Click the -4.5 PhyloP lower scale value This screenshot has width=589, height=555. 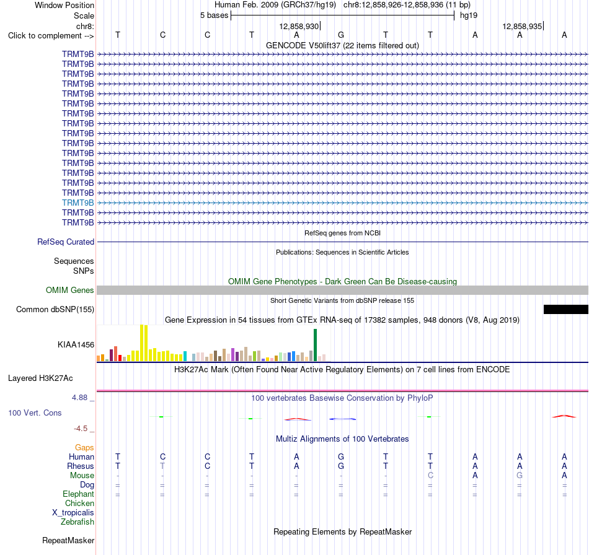point(81,429)
